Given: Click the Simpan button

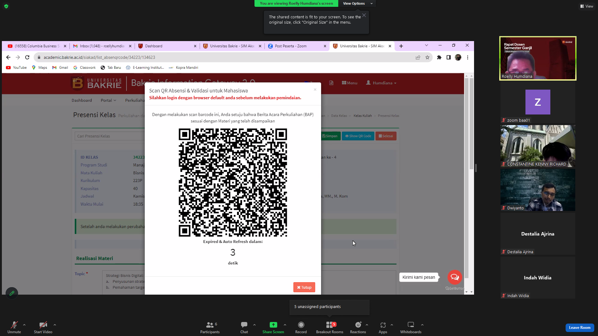Looking at the screenshot, I should tap(330, 136).
